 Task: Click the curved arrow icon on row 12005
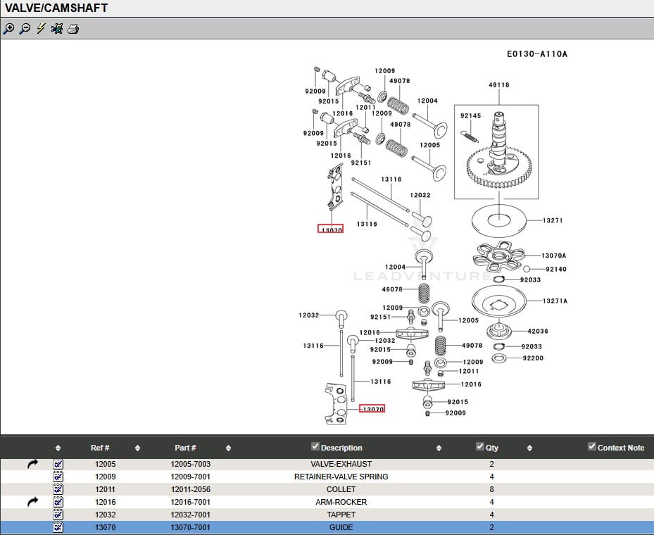click(x=32, y=464)
